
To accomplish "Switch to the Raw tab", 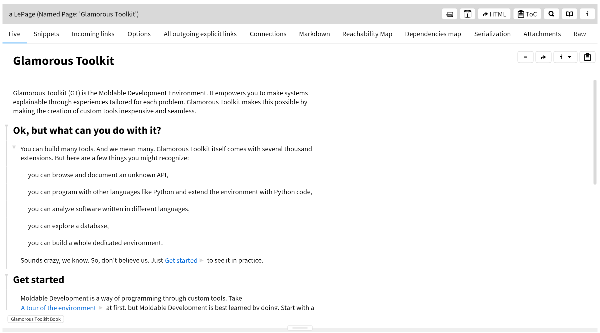I will (x=579, y=34).
